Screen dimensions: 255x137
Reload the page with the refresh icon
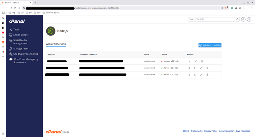click(11, 8)
